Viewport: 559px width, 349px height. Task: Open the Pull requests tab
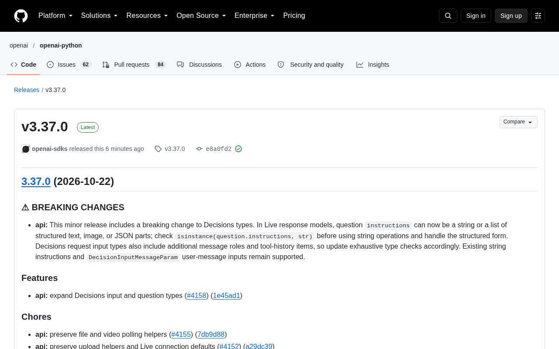click(x=134, y=65)
